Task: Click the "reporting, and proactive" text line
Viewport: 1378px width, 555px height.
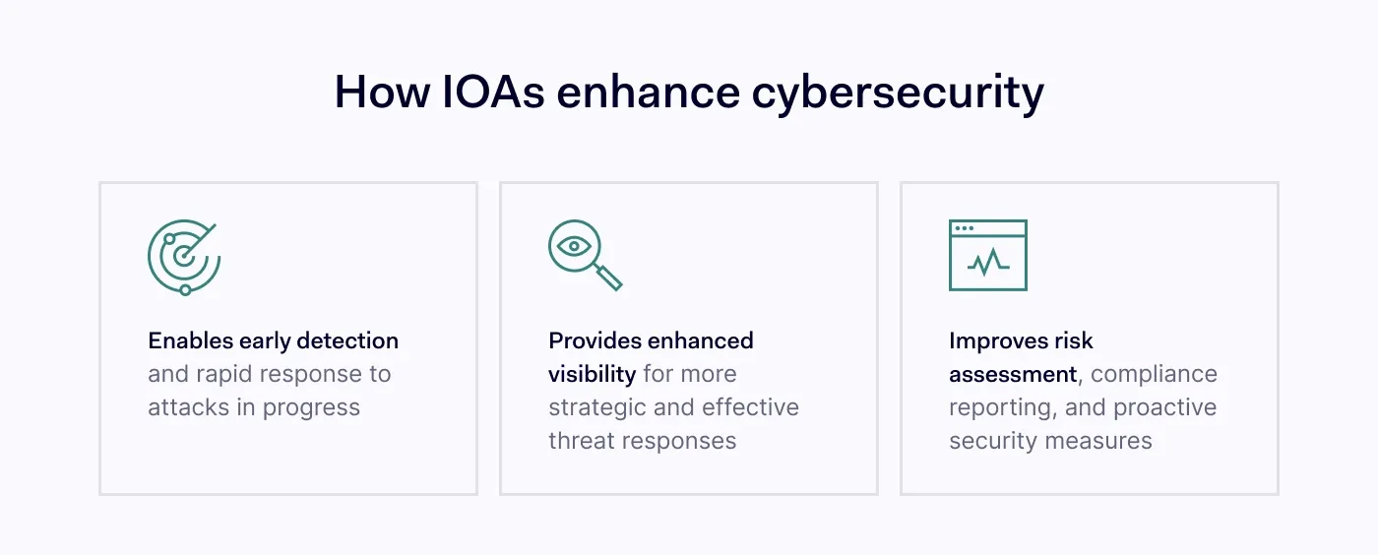Action: [x=1083, y=407]
